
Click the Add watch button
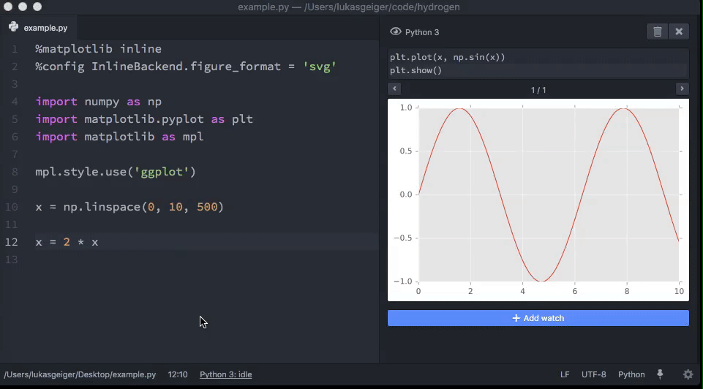[538, 318]
